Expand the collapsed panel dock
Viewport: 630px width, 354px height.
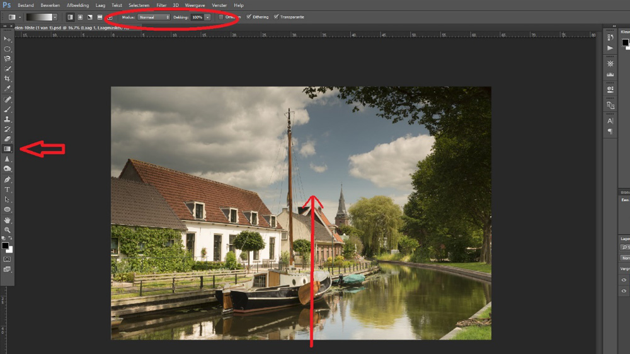pyautogui.click(x=614, y=26)
